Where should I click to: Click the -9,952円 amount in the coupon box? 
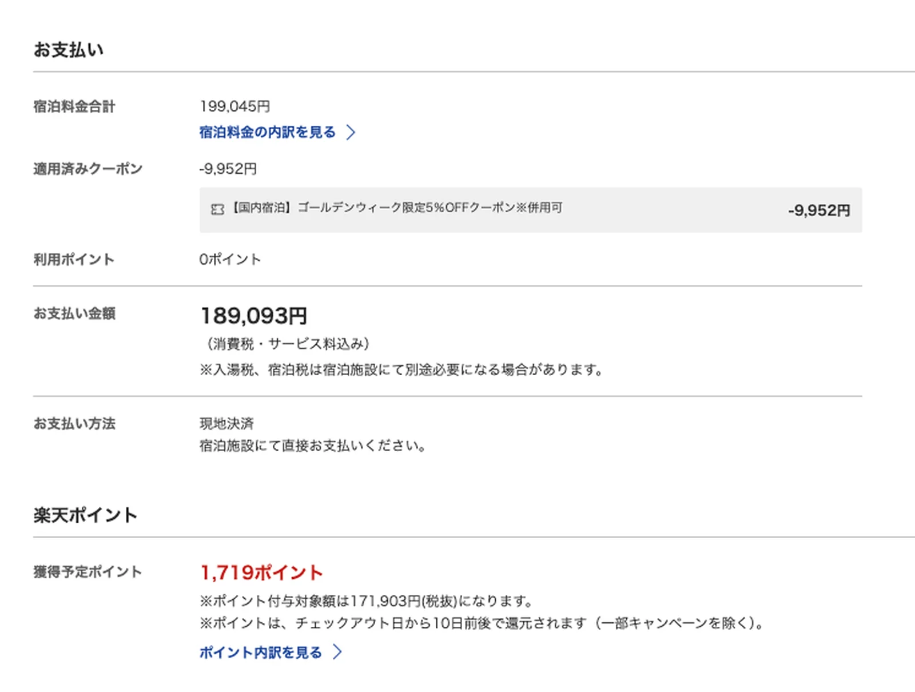point(819,210)
